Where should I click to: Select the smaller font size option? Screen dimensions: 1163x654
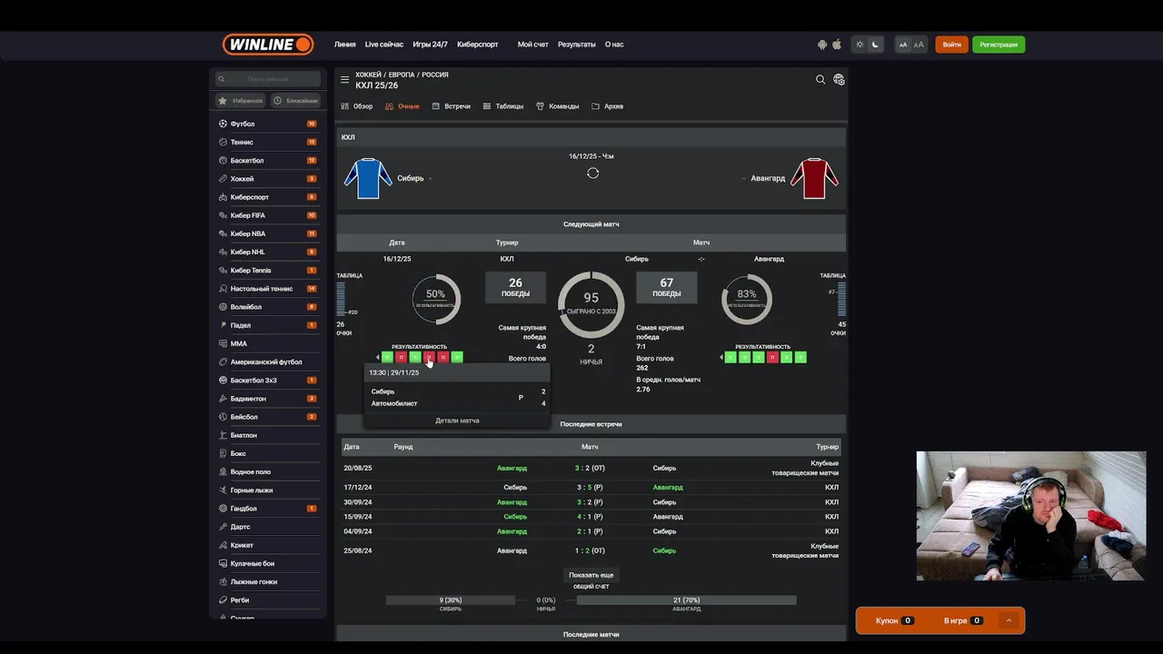pos(903,45)
